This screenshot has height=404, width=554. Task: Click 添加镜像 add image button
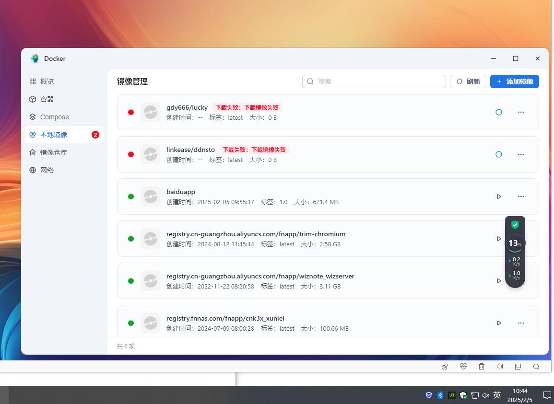[514, 81]
